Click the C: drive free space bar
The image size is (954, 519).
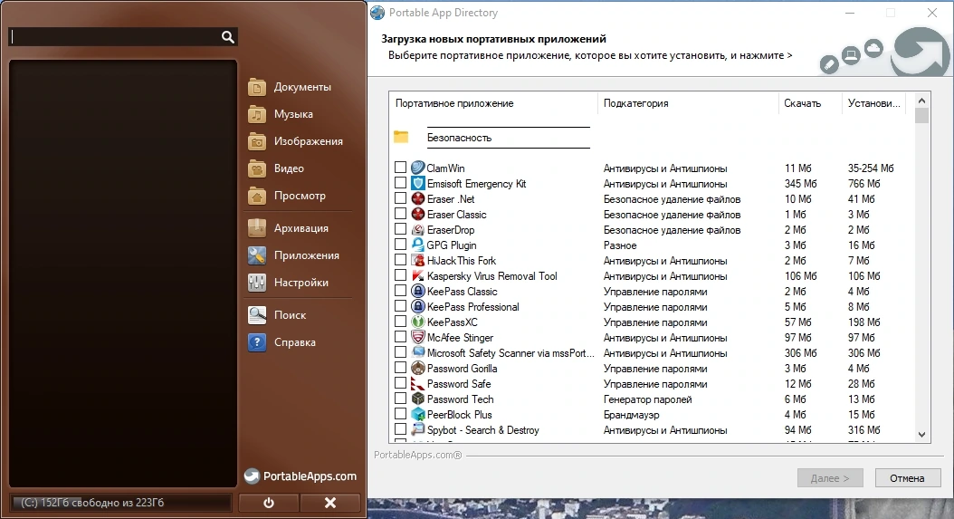point(121,503)
